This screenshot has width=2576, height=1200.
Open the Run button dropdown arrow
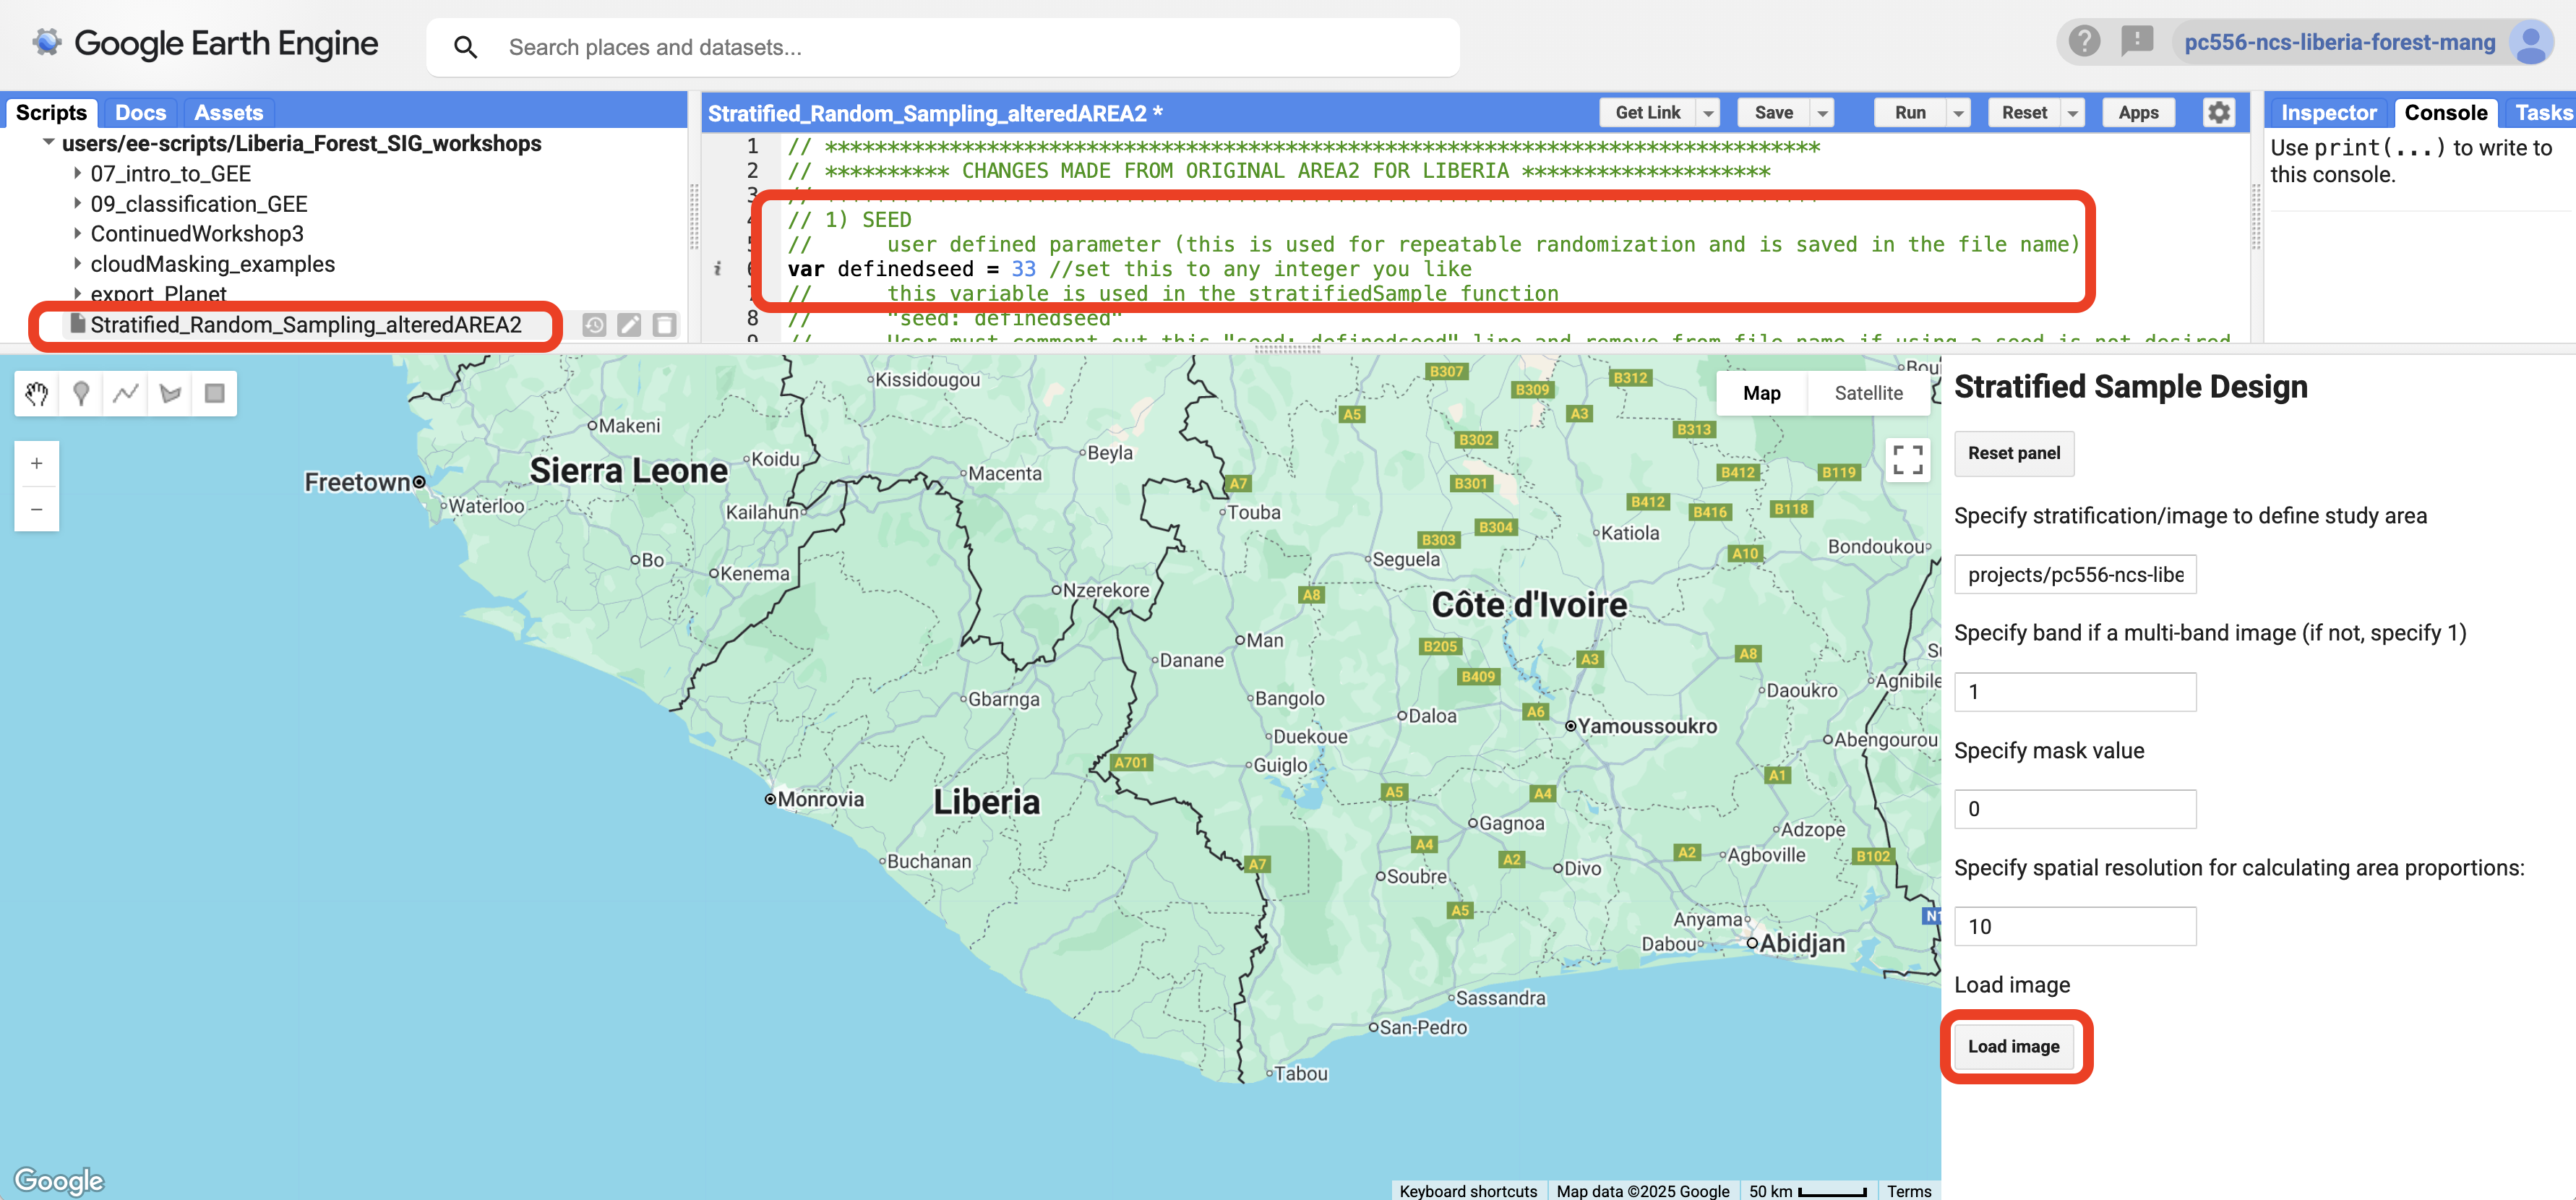(1958, 113)
